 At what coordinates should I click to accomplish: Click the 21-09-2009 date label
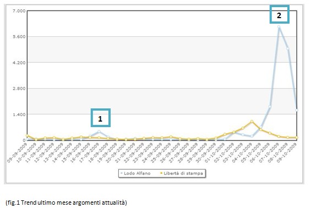point(125,153)
